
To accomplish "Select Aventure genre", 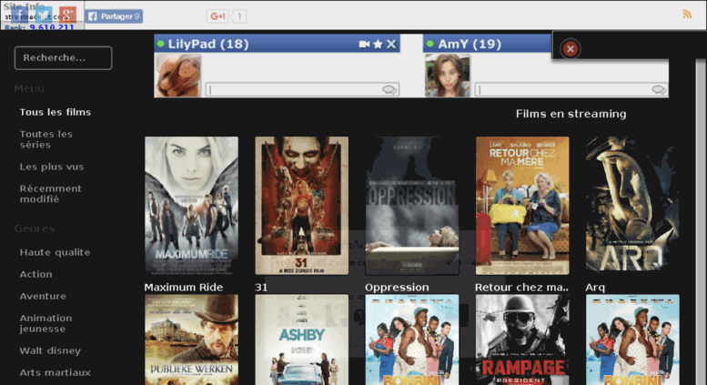I will [x=43, y=296].
